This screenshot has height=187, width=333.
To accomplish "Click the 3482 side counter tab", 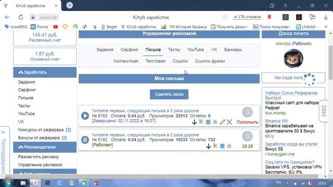I will (324, 111).
